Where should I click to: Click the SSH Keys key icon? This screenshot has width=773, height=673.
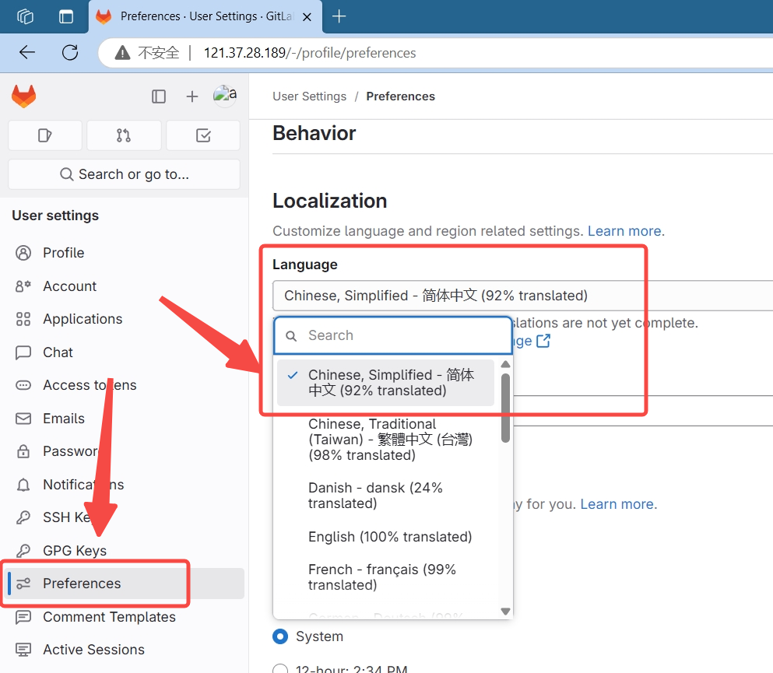(x=23, y=517)
